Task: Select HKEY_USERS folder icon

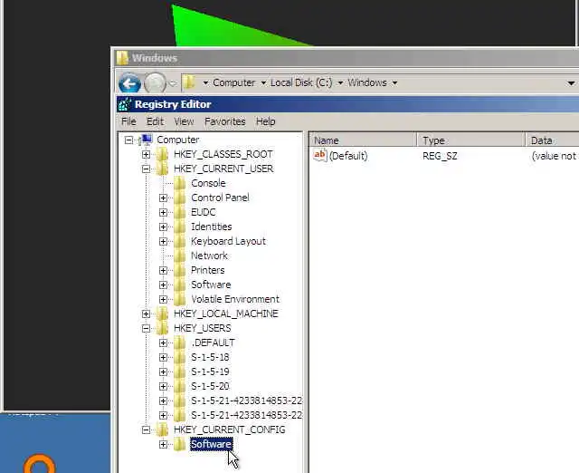Action: point(162,328)
